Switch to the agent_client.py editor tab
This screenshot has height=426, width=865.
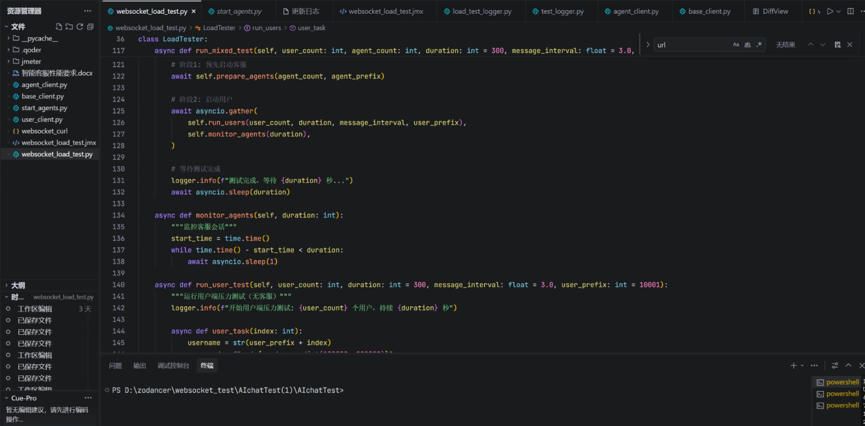(635, 11)
